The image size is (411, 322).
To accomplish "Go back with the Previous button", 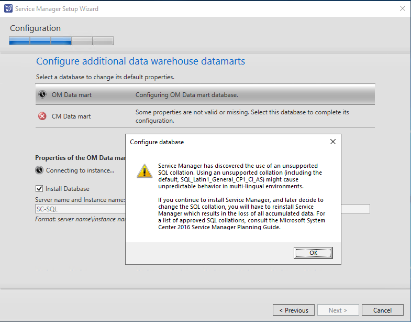I will click(294, 310).
